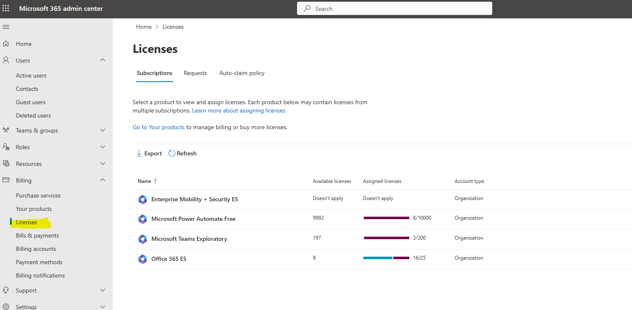Viewport: 632px width, 310px height.
Task: Open Billing notifications in sidebar
Action: (40, 275)
